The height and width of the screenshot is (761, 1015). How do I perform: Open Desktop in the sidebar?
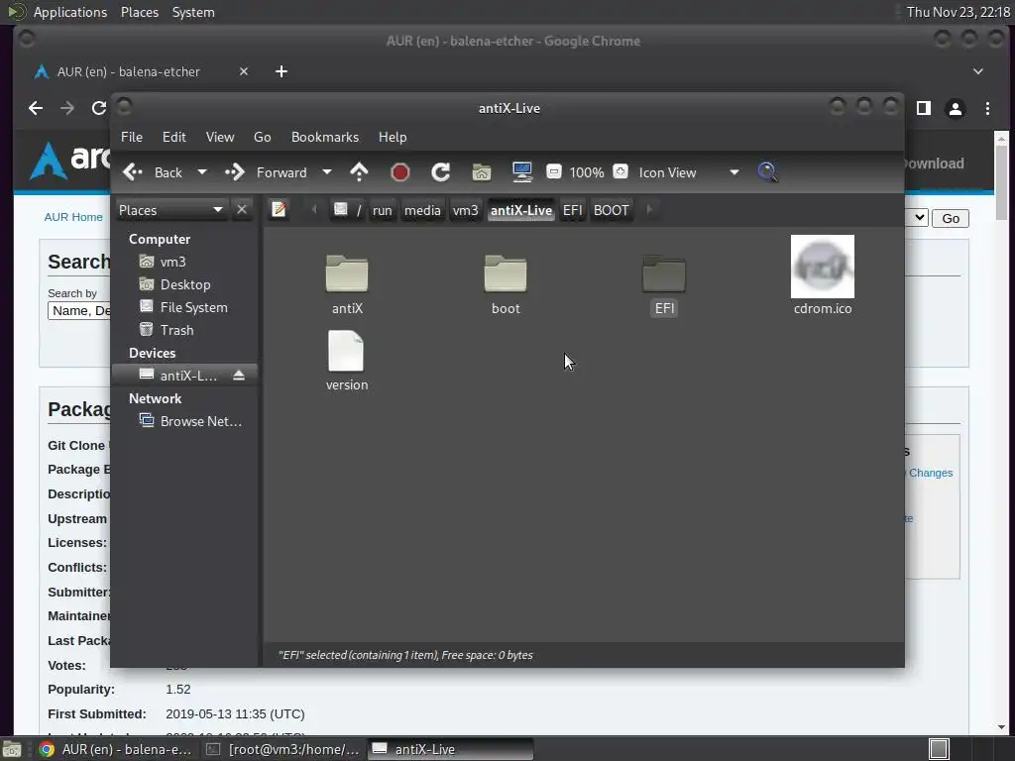(185, 284)
